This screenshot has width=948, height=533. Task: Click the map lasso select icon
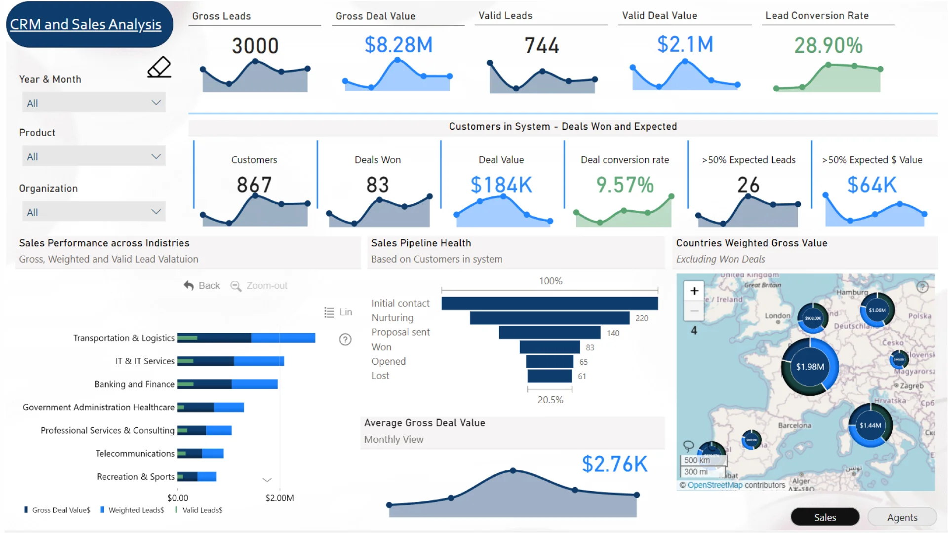pos(688,446)
